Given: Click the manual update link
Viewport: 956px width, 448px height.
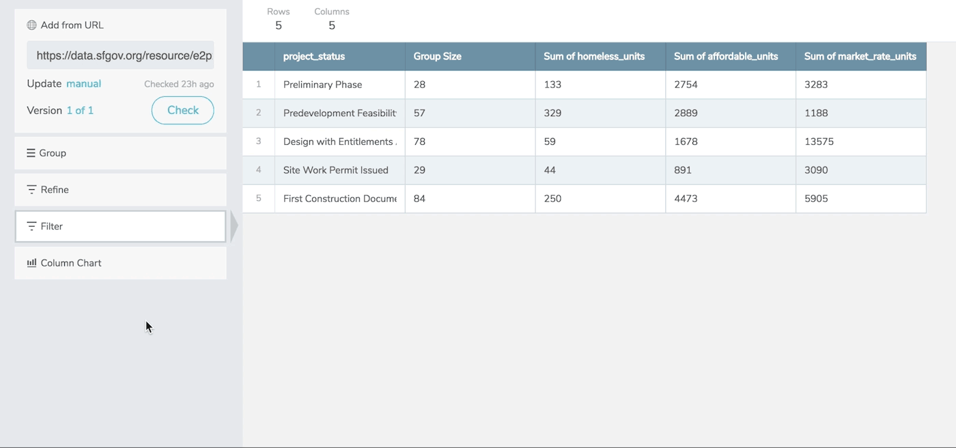Looking at the screenshot, I should tap(83, 84).
